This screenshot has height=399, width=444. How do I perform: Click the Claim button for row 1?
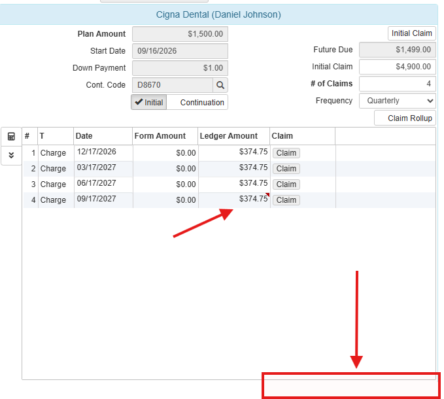(x=286, y=153)
